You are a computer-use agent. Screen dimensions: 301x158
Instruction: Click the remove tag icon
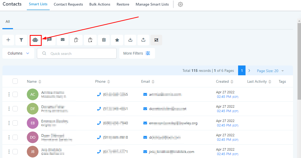(x=90, y=40)
